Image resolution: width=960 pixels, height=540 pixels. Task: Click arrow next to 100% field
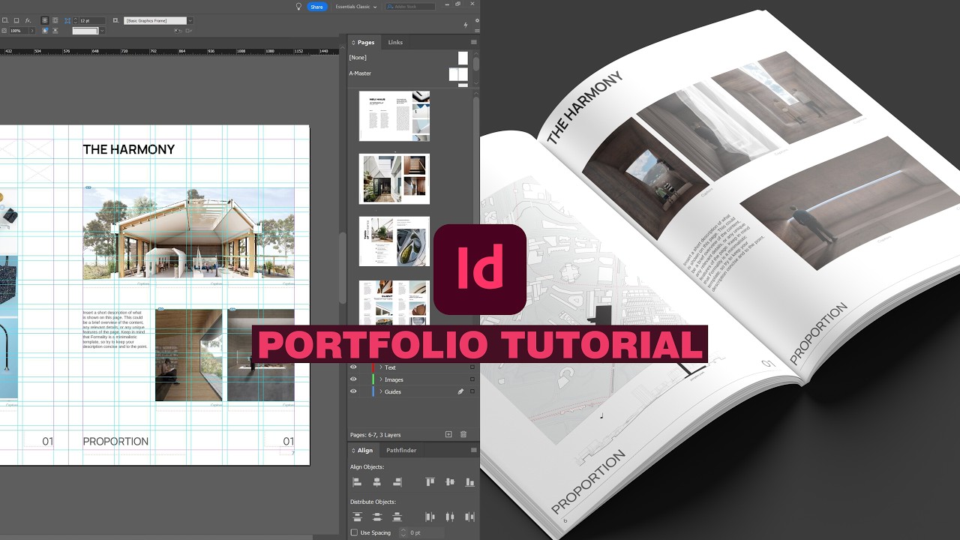(x=32, y=31)
